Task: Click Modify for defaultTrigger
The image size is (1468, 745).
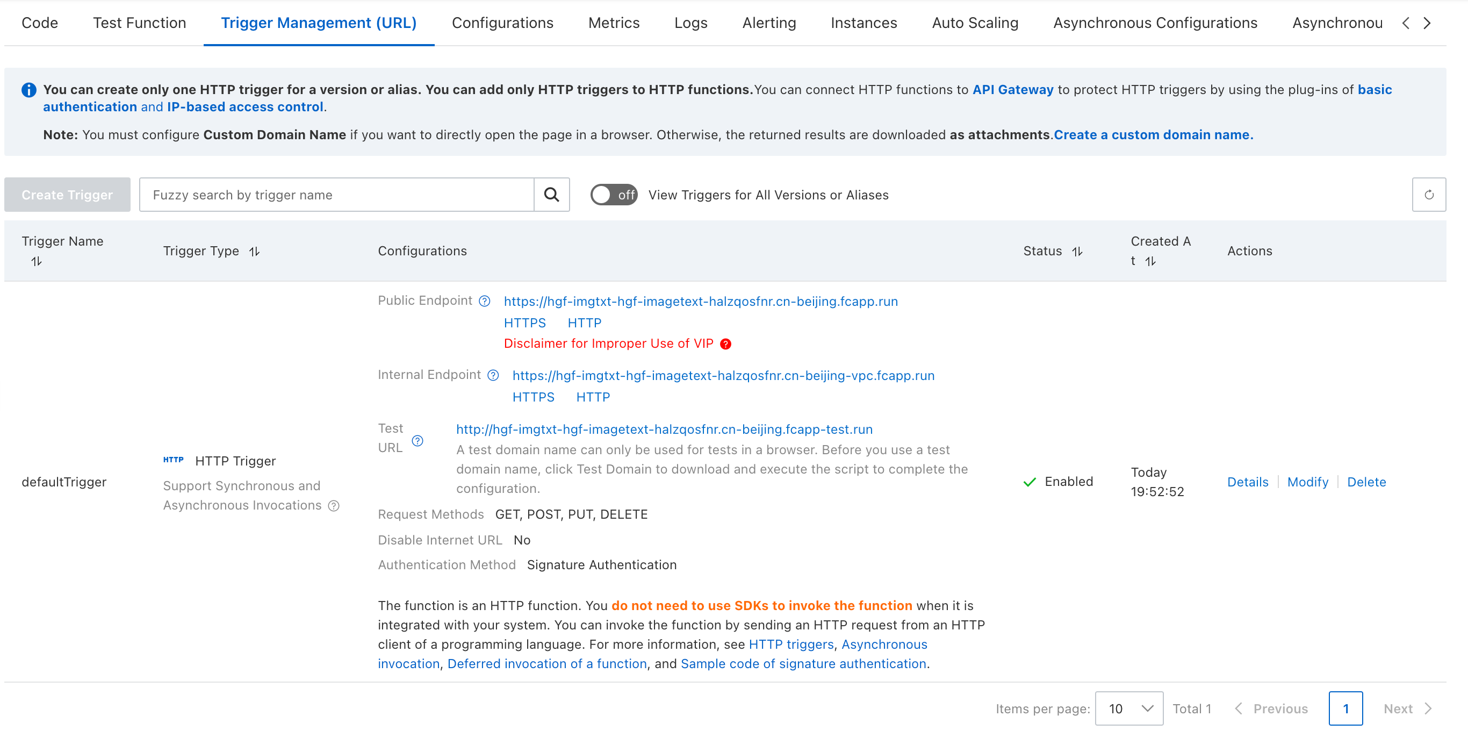Action: point(1307,482)
